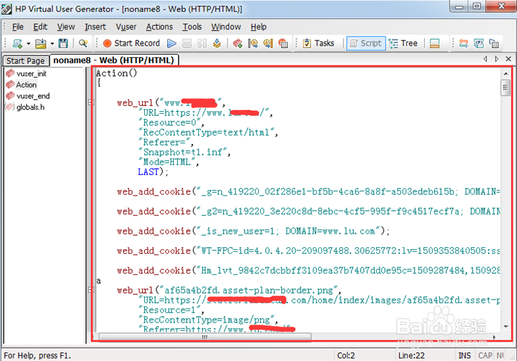Expand the Open Script dropdown arrow

click(x=52, y=44)
